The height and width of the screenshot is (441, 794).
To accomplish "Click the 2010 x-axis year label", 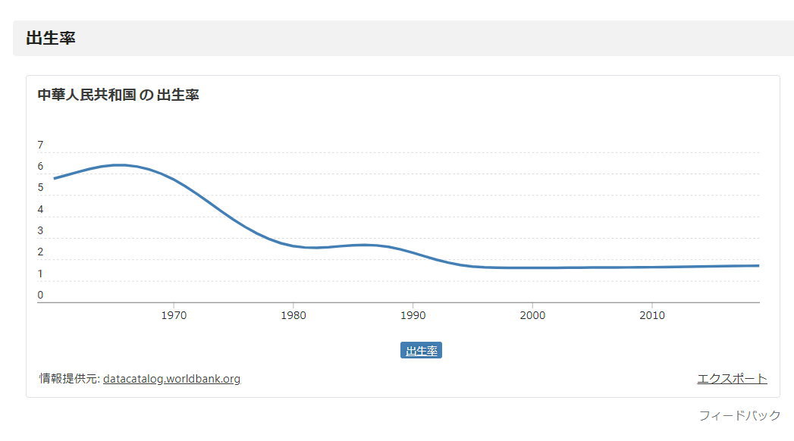I will coord(651,315).
